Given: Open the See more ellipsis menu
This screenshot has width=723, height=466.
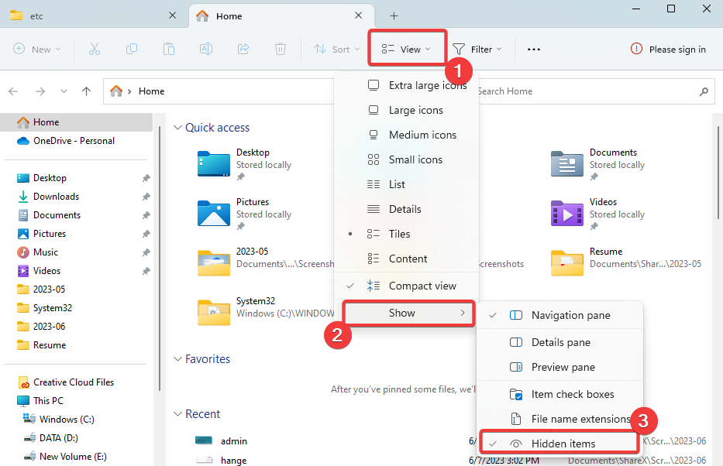Looking at the screenshot, I should point(533,50).
